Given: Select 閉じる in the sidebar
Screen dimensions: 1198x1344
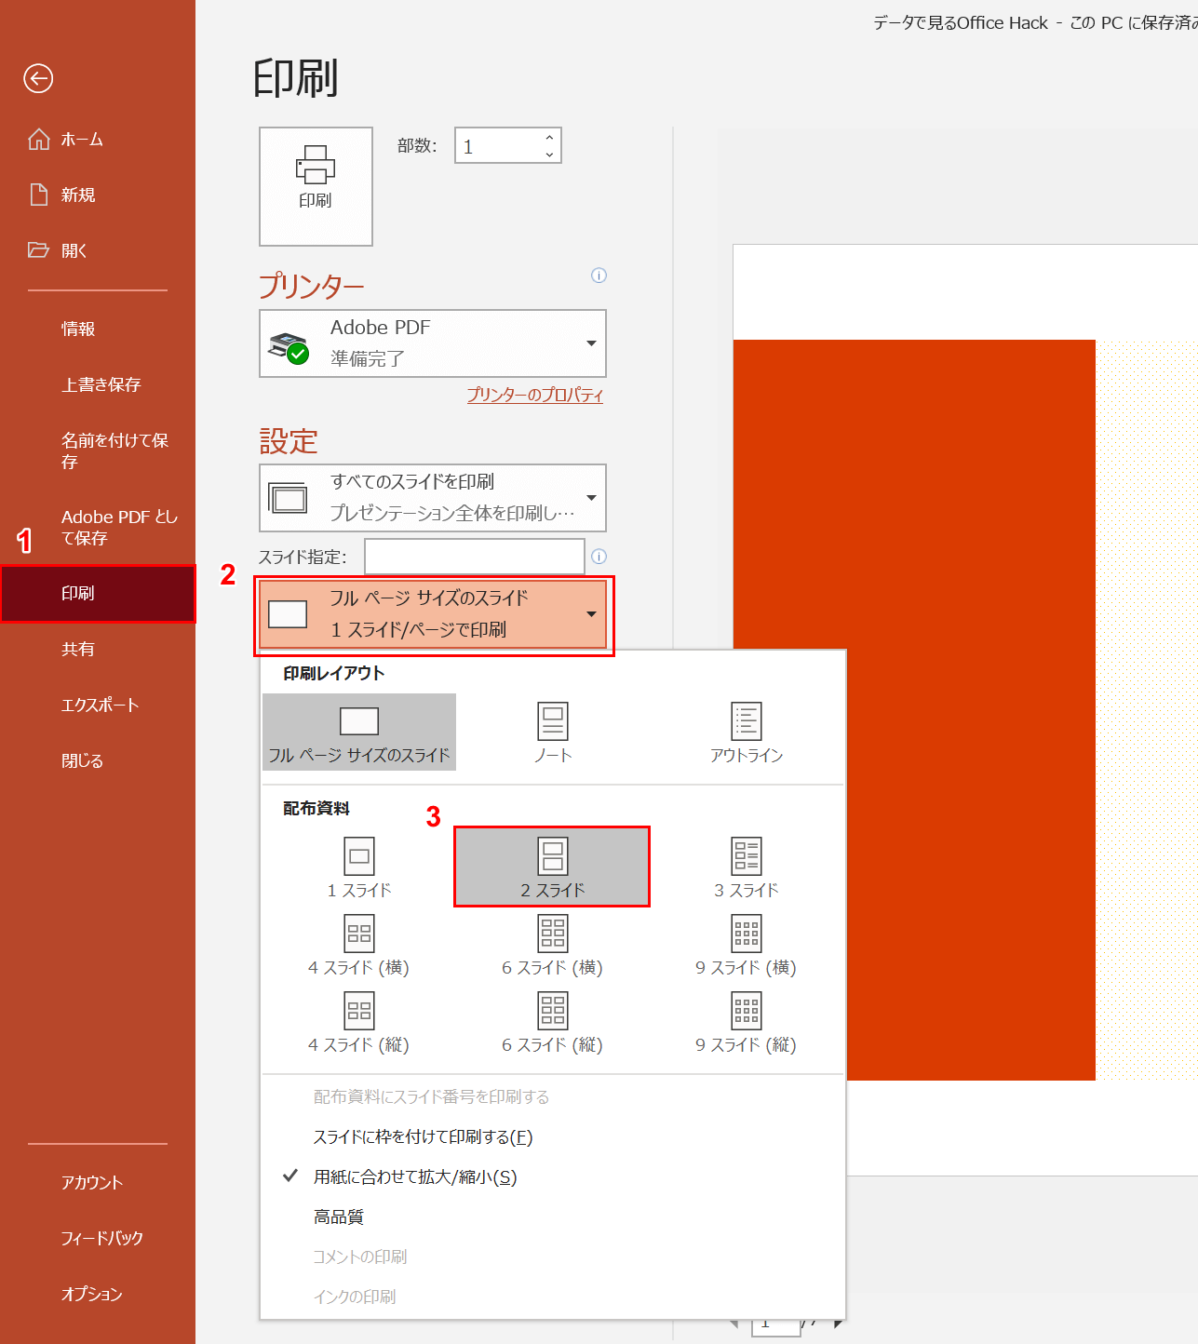Looking at the screenshot, I should click(98, 760).
